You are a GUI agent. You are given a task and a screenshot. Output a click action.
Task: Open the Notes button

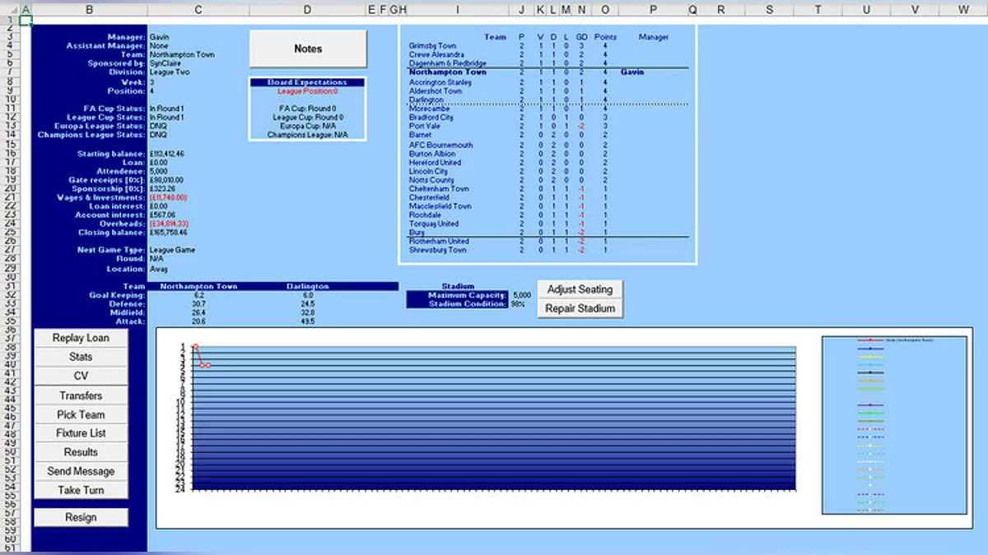(308, 49)
